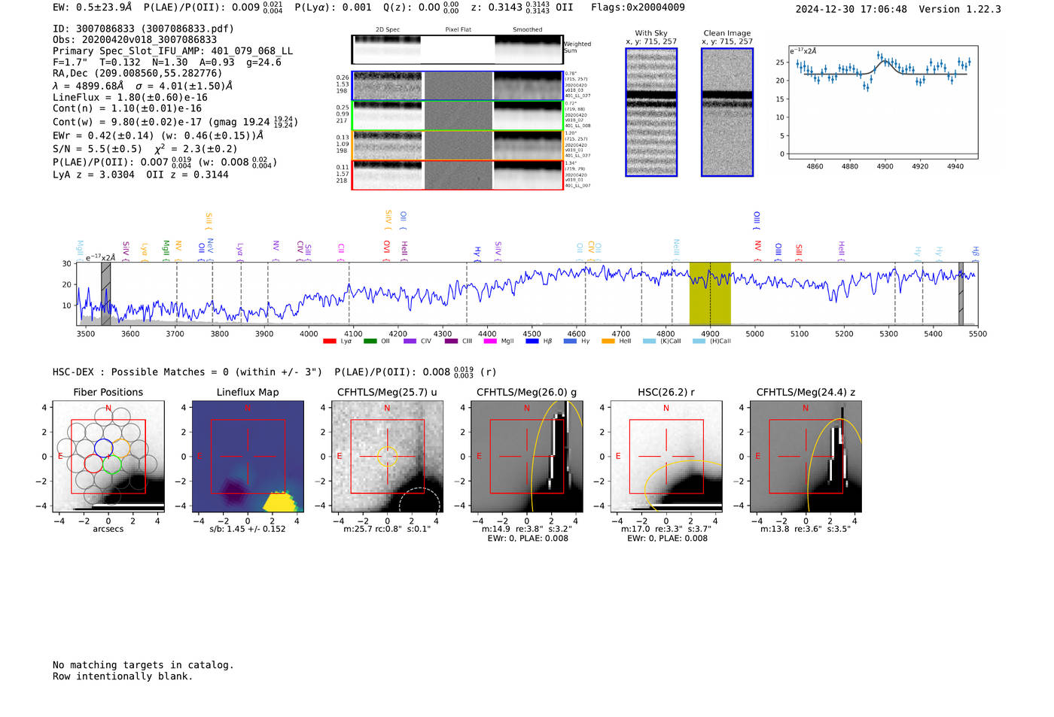Image resolution: width=1054 pixels, height=717 pixels.
Task: Click the Pixel Flat column header
Action: [x=458, y=30]
